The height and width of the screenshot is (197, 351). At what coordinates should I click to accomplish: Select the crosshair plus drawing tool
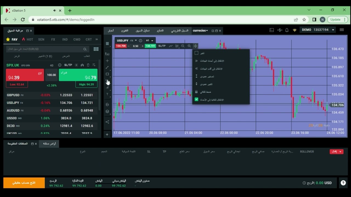107,61
